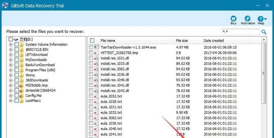
Task: Expand the Program Files (x86) node
Action: pyautogui.click(x=11, y=70)
